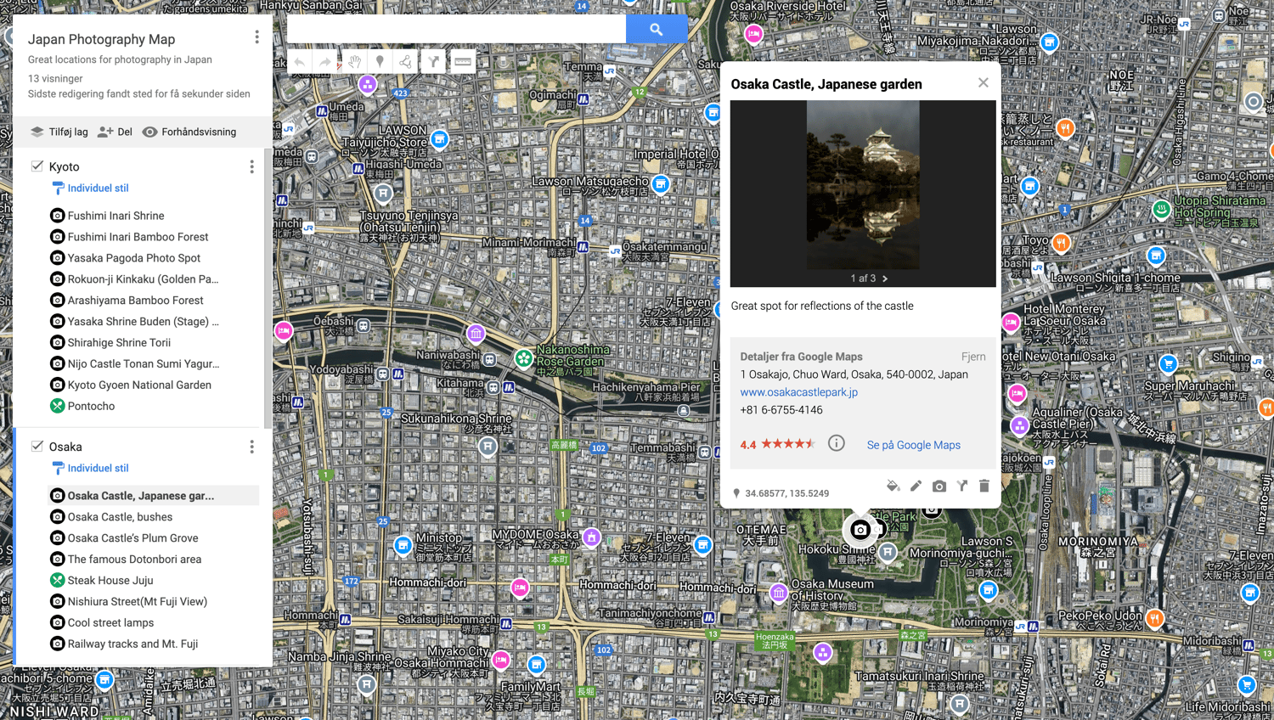Select the add directions tool
1274x720 pixels.
pos(433,61)
